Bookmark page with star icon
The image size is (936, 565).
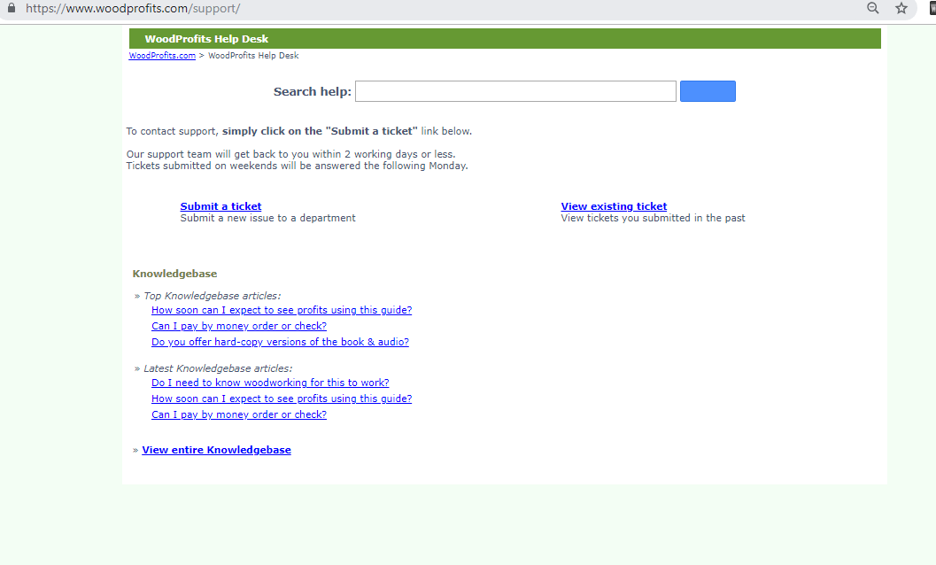(x=901, y=8)
